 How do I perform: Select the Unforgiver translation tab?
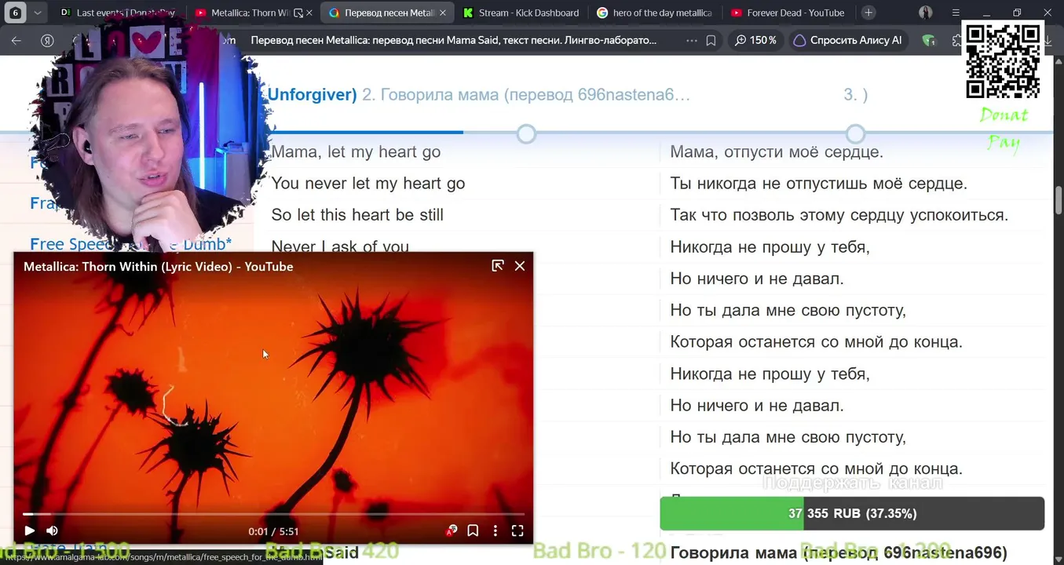click(x=313, y=94)
